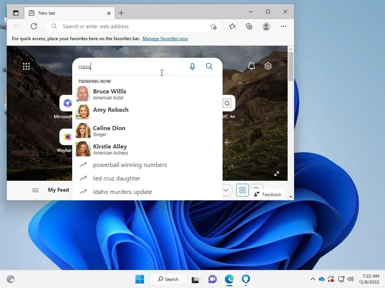Collapse quick links with up chevron
Screen dimensions: 385x288
[x=240, y=83]
